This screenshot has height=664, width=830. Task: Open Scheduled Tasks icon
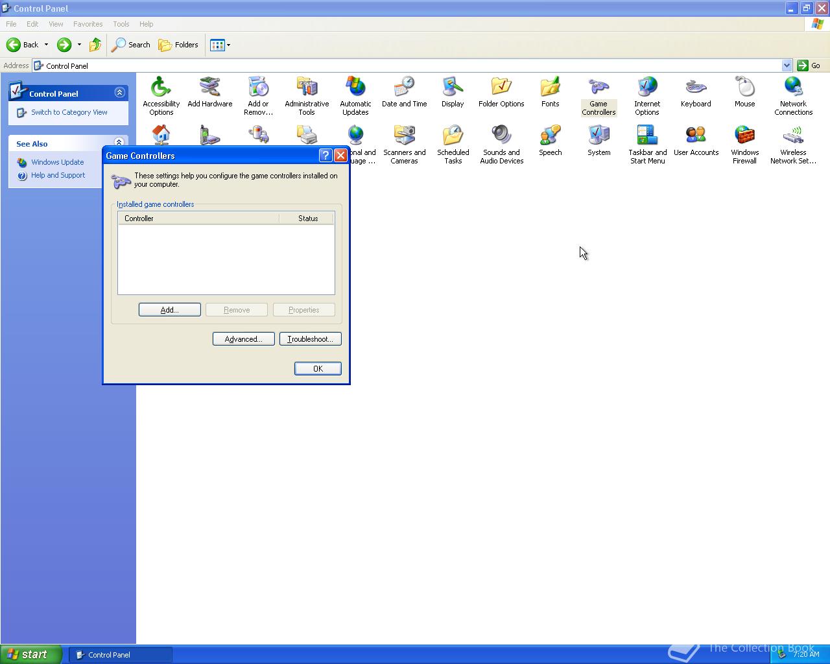click(453, 144)
